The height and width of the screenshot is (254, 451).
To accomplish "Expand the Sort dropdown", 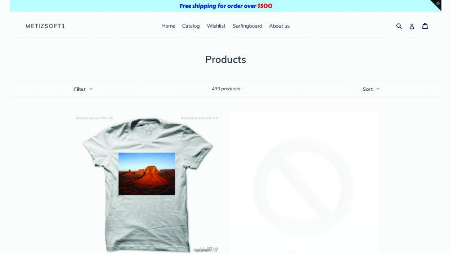I will 371,89.
